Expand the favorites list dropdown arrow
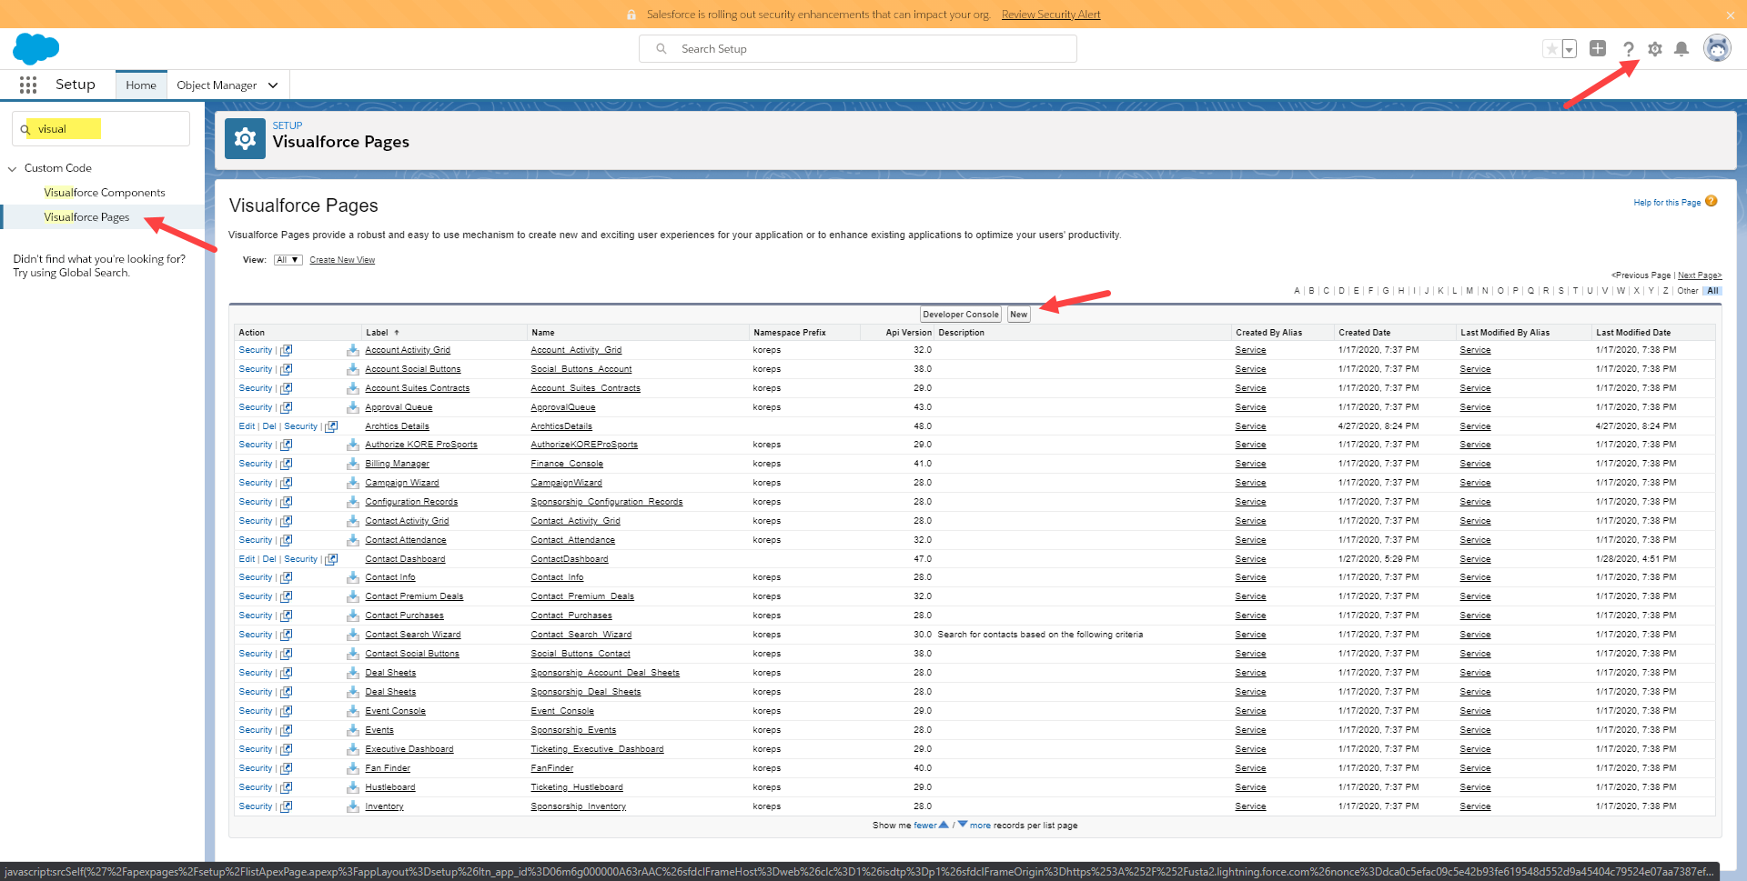This screenshot has width=1747, height=881. click(1570, 49)
